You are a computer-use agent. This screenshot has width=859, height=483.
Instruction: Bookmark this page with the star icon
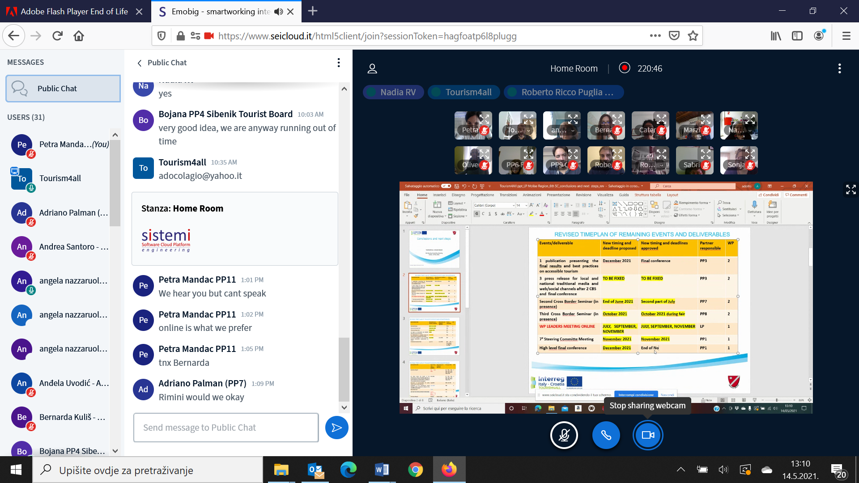pyautogui.click(x=693, y=36)
